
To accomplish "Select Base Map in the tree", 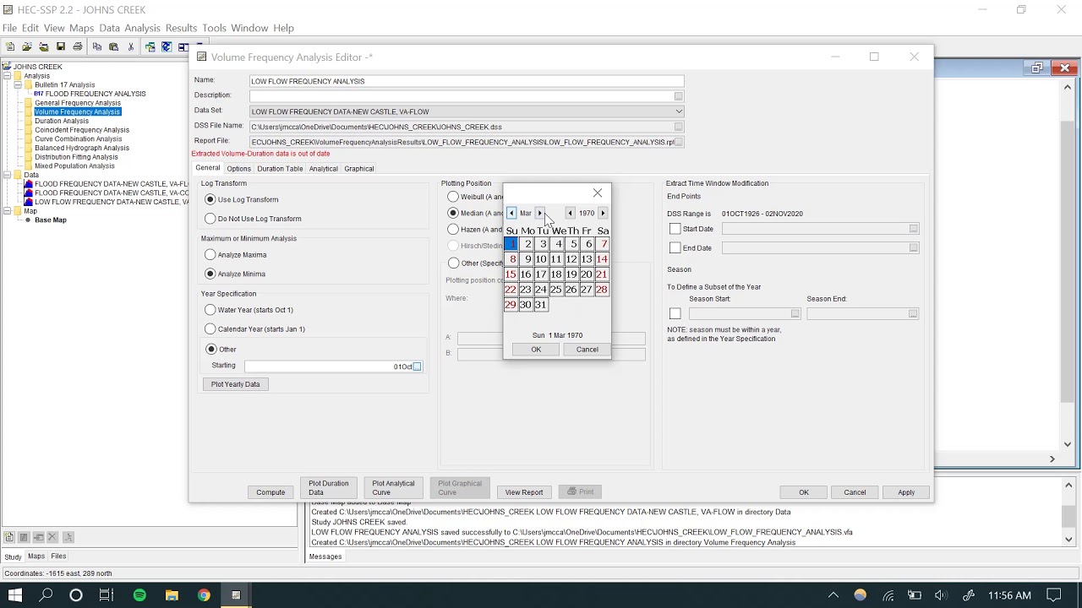I will (x=51, y=220).
